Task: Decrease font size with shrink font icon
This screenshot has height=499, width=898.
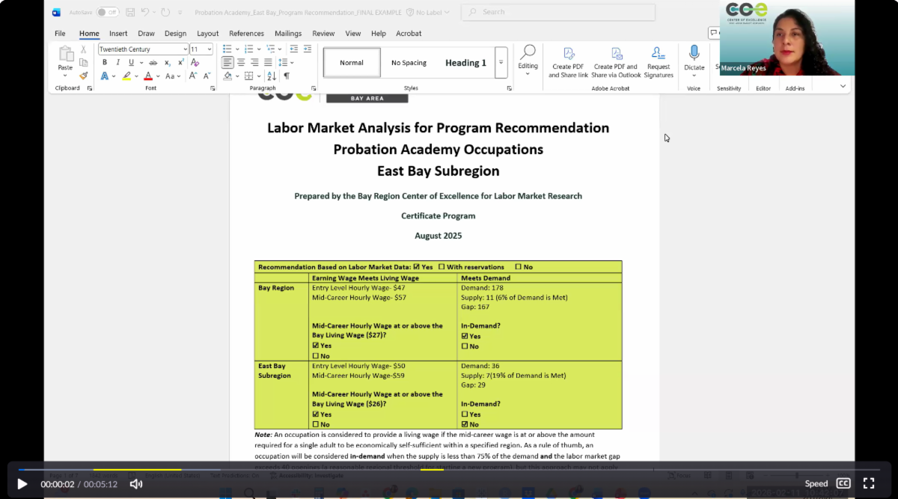Action: coord(207,76)
